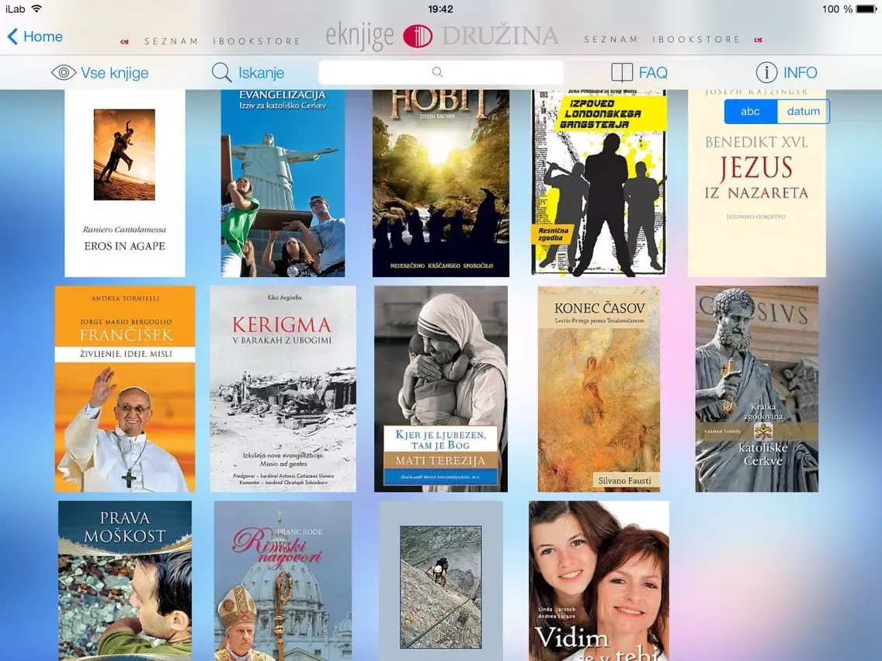Open Jezus iz Nazareta book cover
882x661 pixels.
(756, 183)
